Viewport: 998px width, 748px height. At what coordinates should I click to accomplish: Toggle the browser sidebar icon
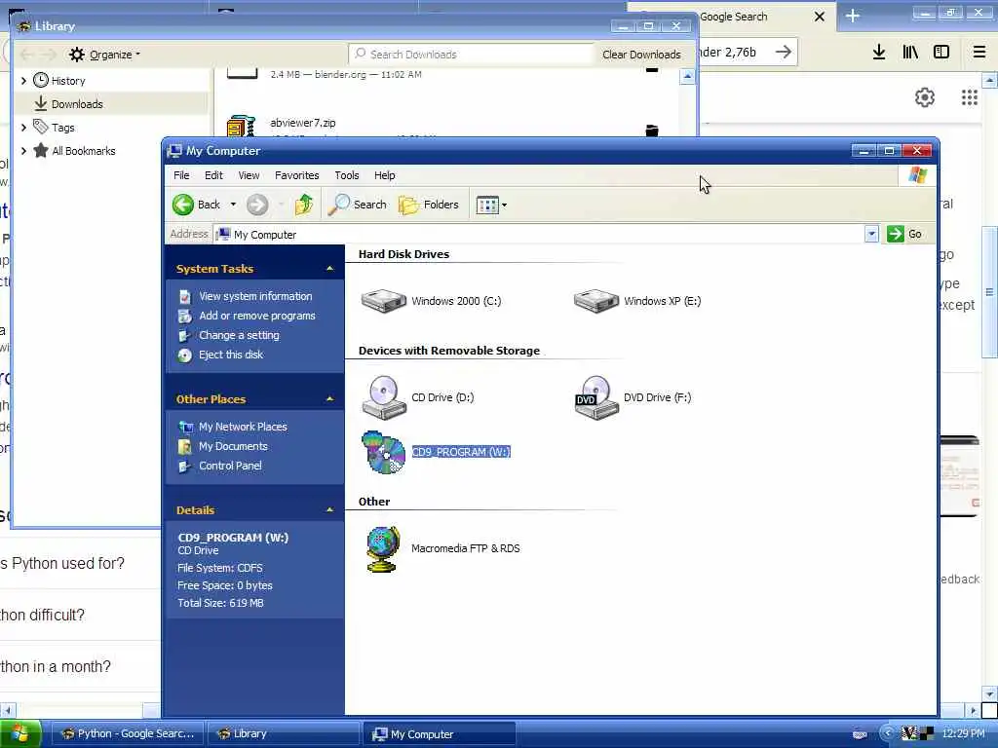941,53
